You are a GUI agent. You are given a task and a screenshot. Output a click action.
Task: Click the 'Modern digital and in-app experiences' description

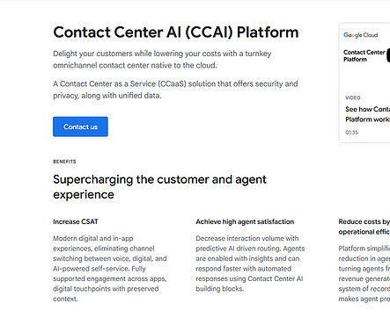coord(110,269)
